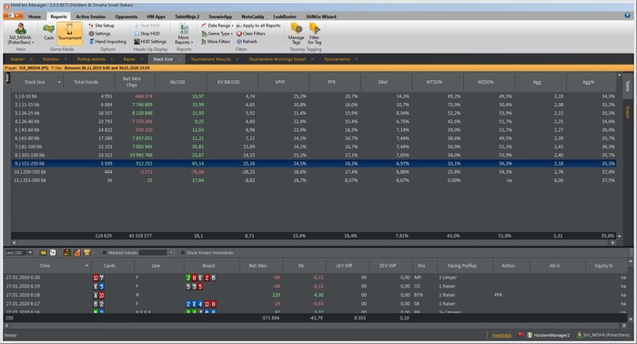Click the red-green table report icon

point(67,253)
